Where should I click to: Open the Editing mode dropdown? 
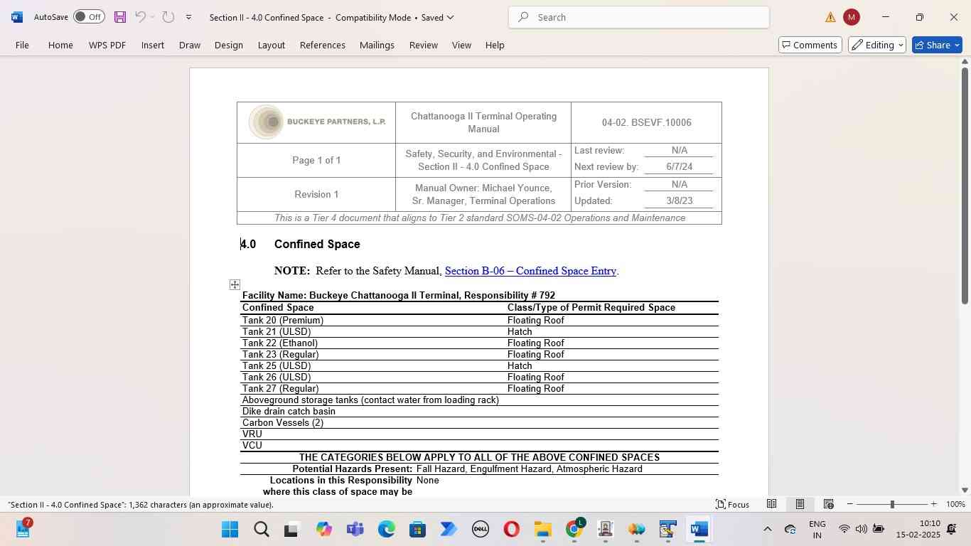[x=877, y=45]
